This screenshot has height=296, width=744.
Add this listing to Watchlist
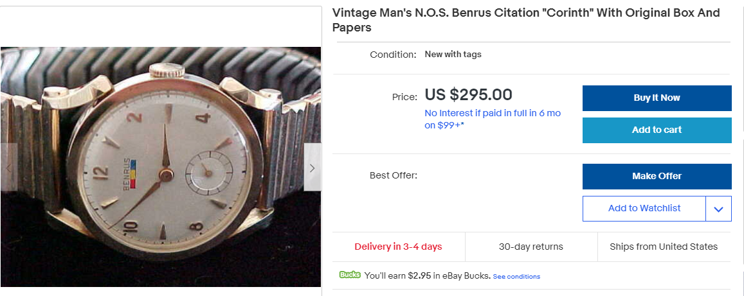[644, 208]
